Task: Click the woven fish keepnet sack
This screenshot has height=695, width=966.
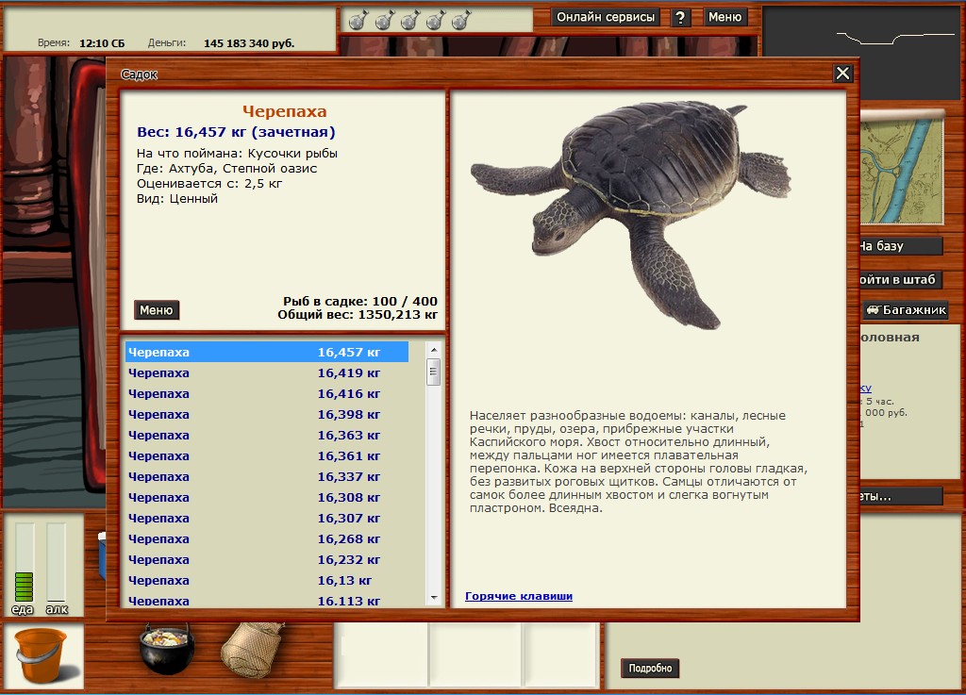Action: (x=253, y=650)
